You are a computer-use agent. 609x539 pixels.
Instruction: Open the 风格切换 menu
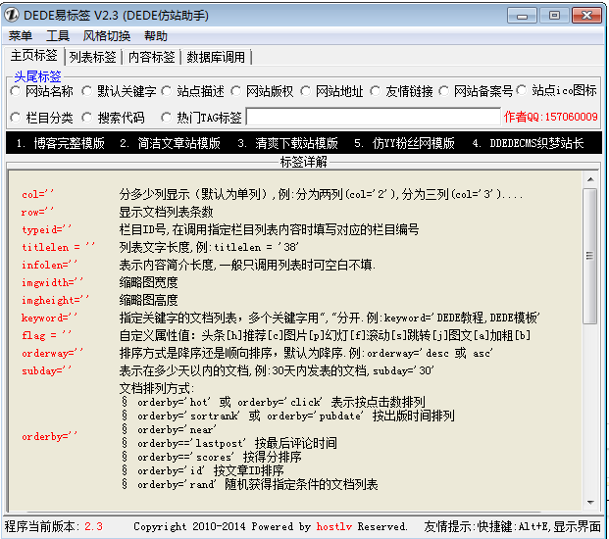tap(106, 36)
